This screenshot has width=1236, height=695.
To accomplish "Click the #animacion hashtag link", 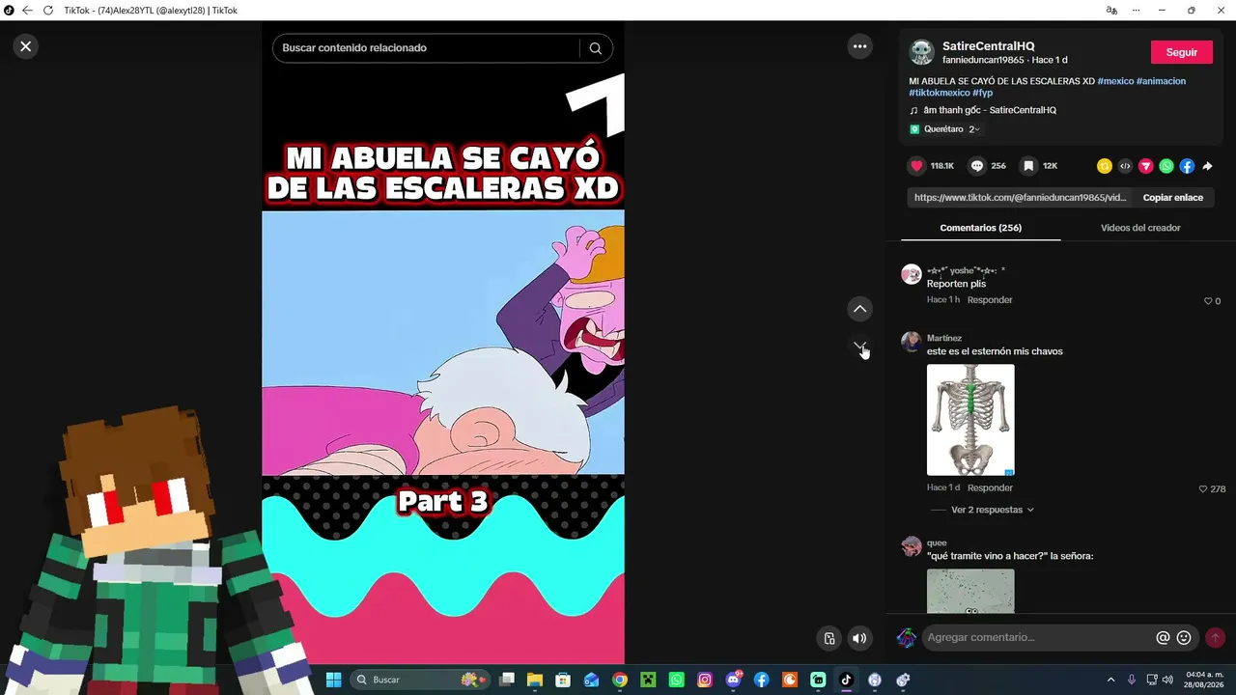I will tap(1161, 81).
